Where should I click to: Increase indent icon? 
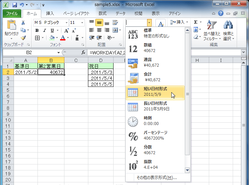click(99, 38)
